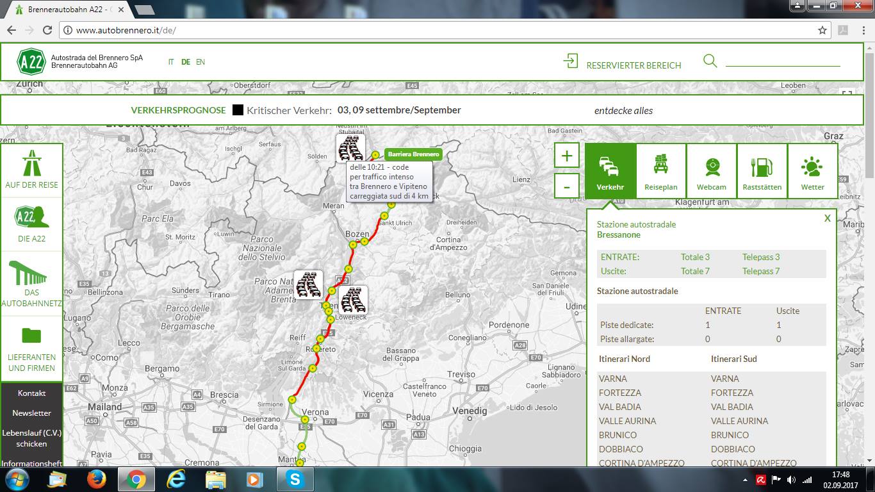Open the Wetter weather tab
The width and height of the screenshot is (875, 492).
click(813, 170)
